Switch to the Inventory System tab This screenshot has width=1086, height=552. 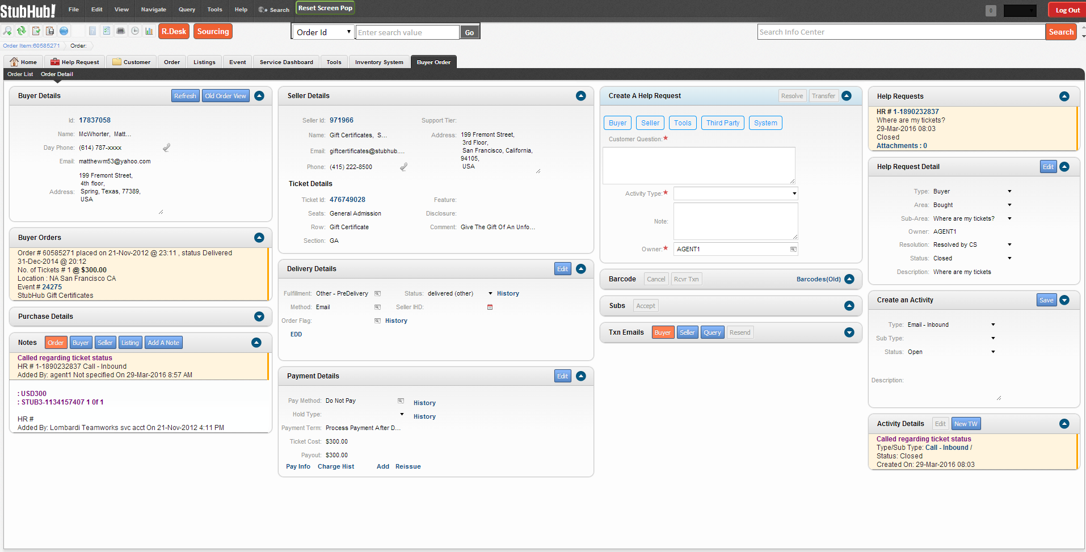click(x=379, y=62)
